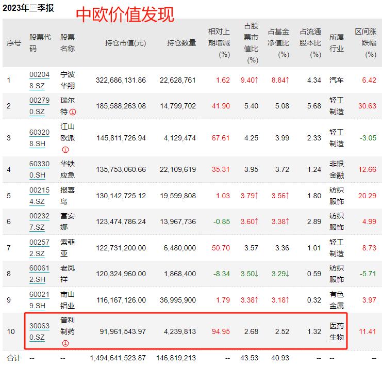Click holding quantity 22,109,619
The image size is (382, 365).
pyautogui.click(x=178, y=169)
